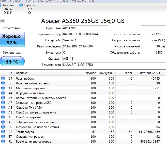Click status orb of Ошибки PHY SATA row
This screenshot has width=167, height=165.
(3, 108)
